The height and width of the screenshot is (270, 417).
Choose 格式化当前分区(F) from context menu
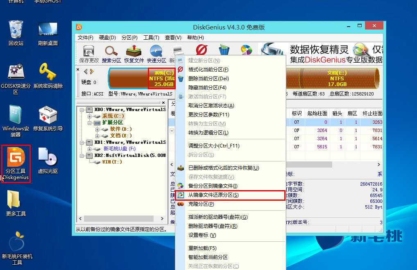[230, 70]
